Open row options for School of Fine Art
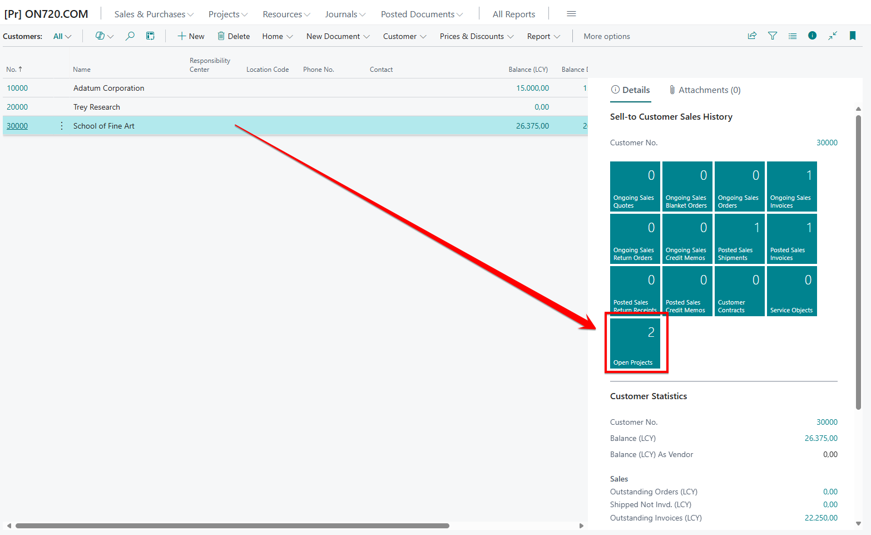The width and height of the screenshot is (871, 535). pos(62,126)
